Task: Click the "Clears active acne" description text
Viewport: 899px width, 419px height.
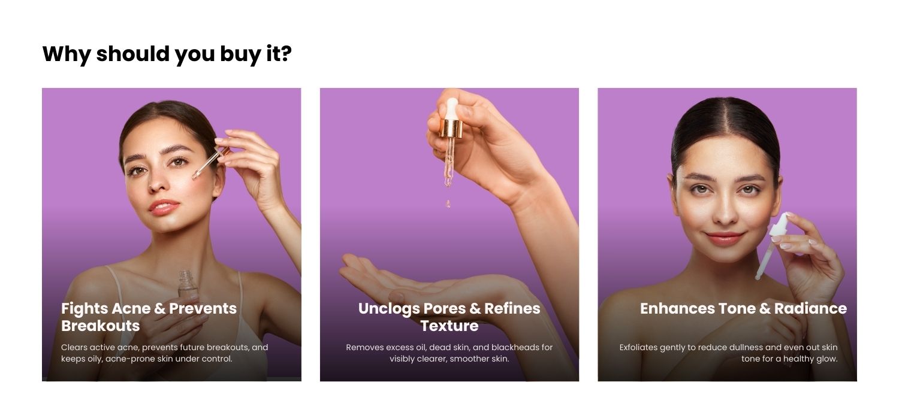Action: (x=165, y=353)
